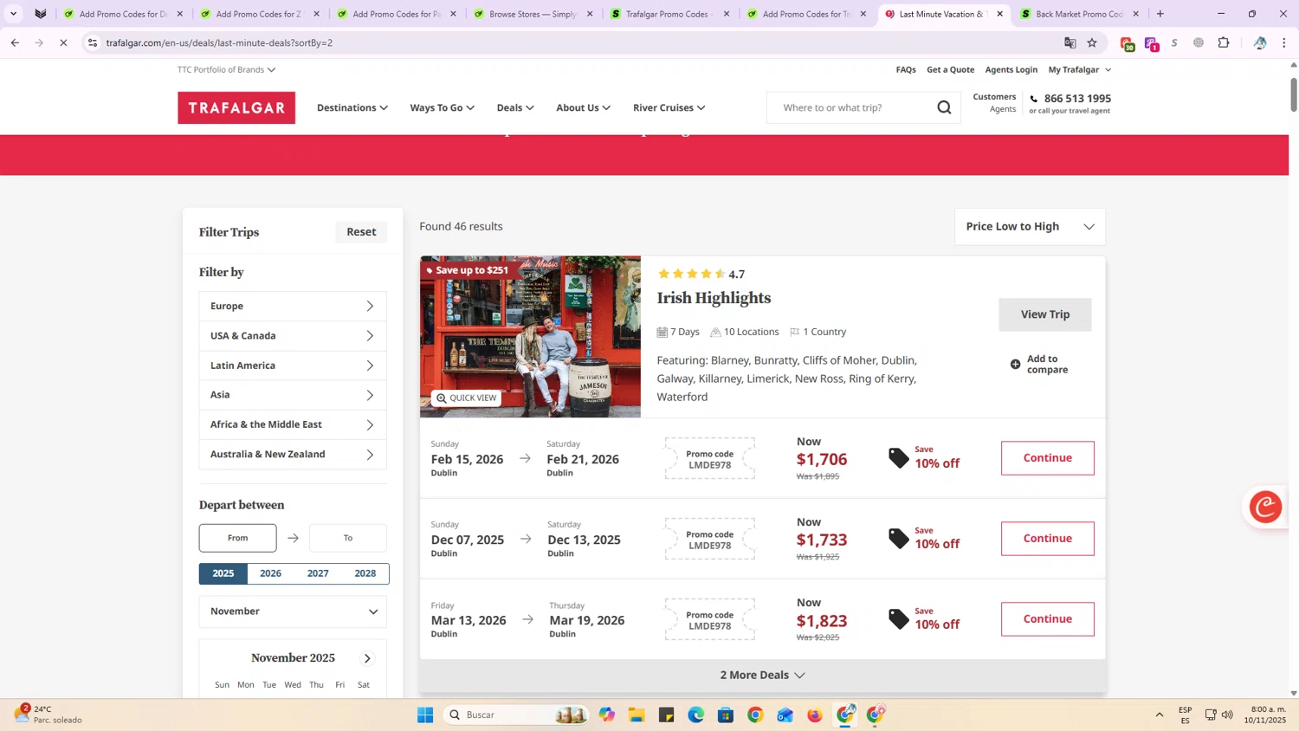Open Quick View on Irish Highlights photo

pyautogui.click(x=466, y=398)
